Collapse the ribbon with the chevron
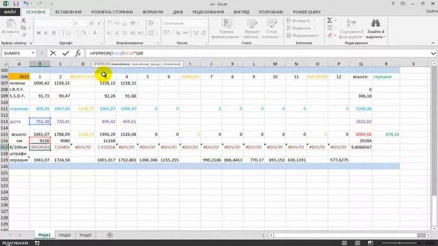Image resolution: width=438 pixels, height=246 pixels. coord(433,43)
